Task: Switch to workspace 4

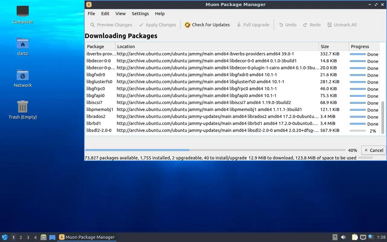Action: [x=35, y=237]
